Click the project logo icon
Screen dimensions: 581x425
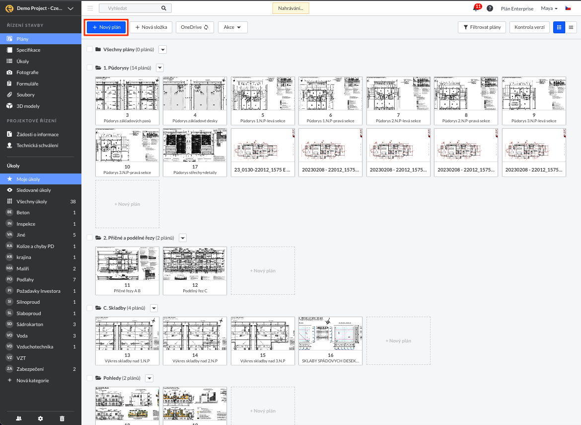9,8
